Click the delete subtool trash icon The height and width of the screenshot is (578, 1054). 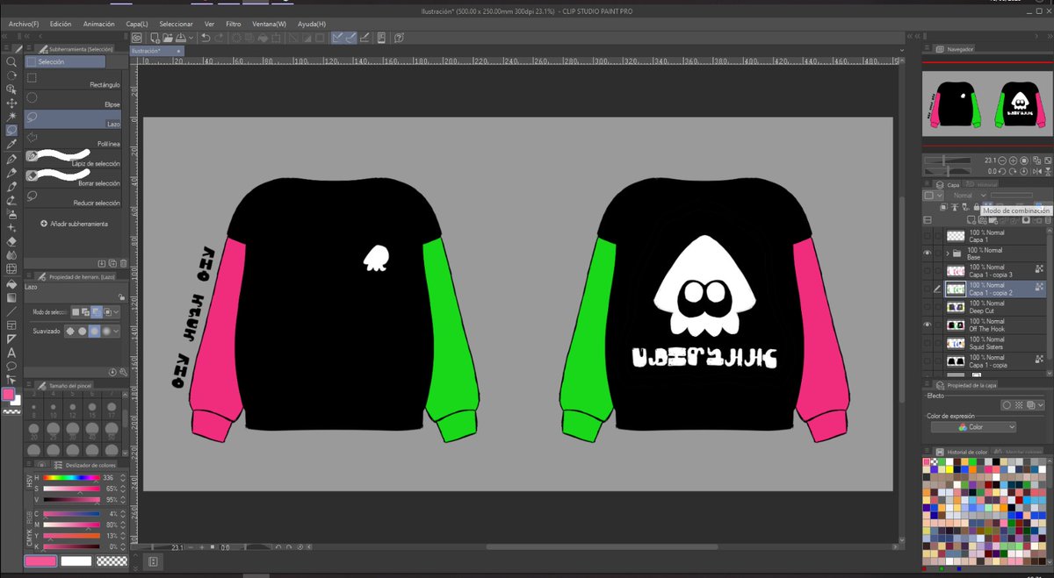[123, 262]
